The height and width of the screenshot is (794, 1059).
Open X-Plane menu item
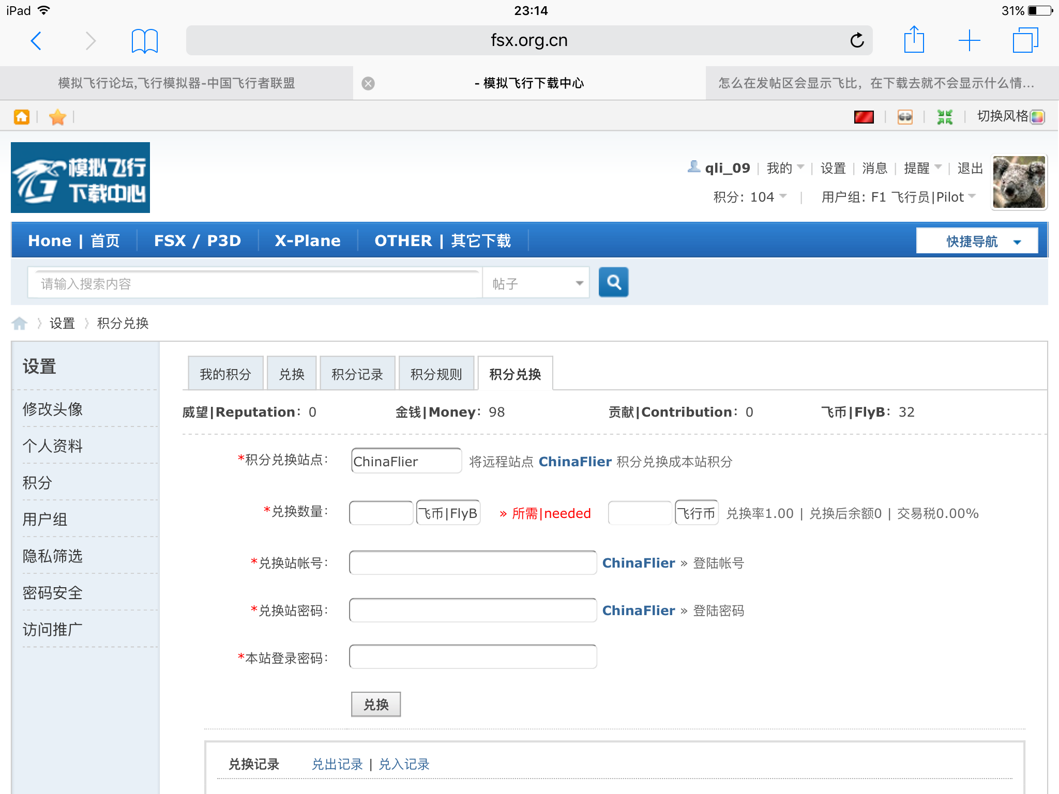point(308,241)
